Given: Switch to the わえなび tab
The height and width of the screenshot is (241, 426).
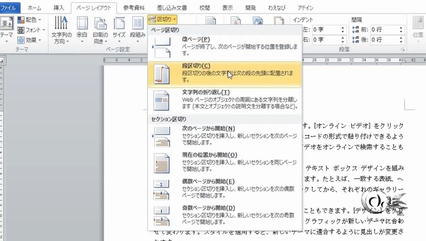Looking at the screenshot, I should click(277, 8).
